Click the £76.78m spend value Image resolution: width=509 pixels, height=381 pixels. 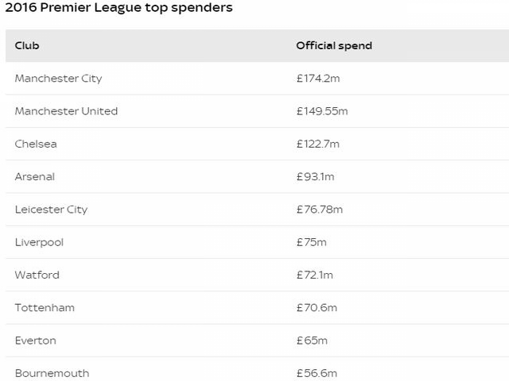tap(320, 210)
